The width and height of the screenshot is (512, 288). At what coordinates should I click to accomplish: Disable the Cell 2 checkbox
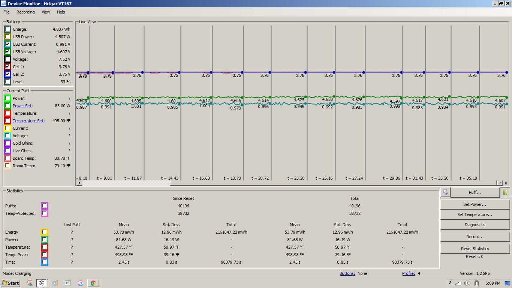pos(7,74)
